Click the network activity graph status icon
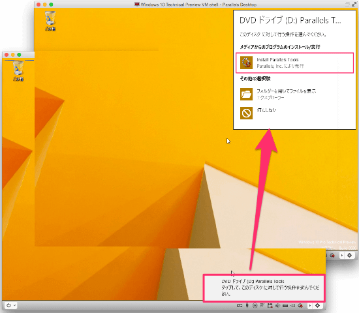The height and width of the screenshot is (313, 359). (x=240, y=305)
